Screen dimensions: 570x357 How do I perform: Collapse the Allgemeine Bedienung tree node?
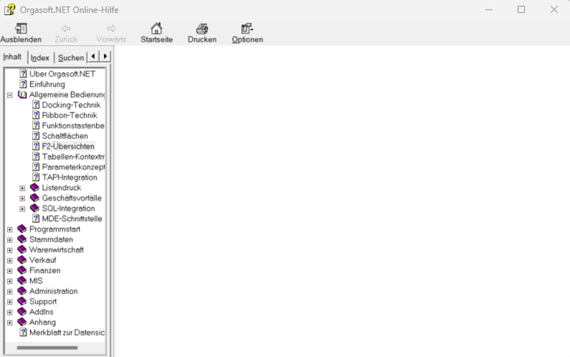10,95
